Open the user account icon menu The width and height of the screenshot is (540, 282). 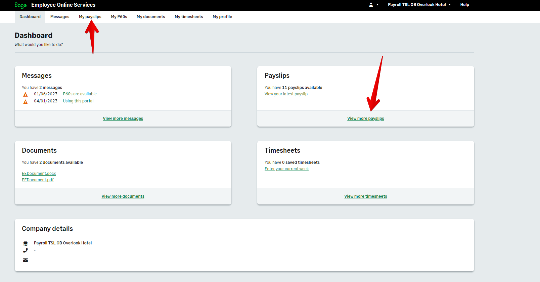tap(371, 5)
